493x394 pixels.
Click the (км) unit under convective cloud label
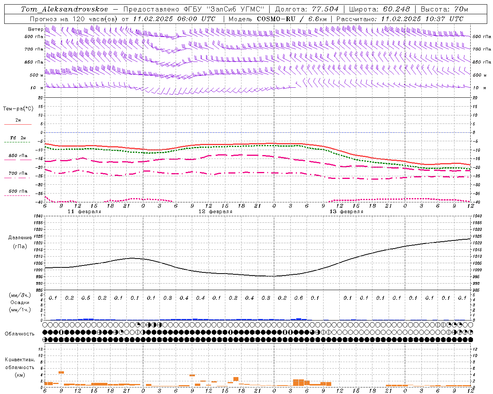pos(20,375)
